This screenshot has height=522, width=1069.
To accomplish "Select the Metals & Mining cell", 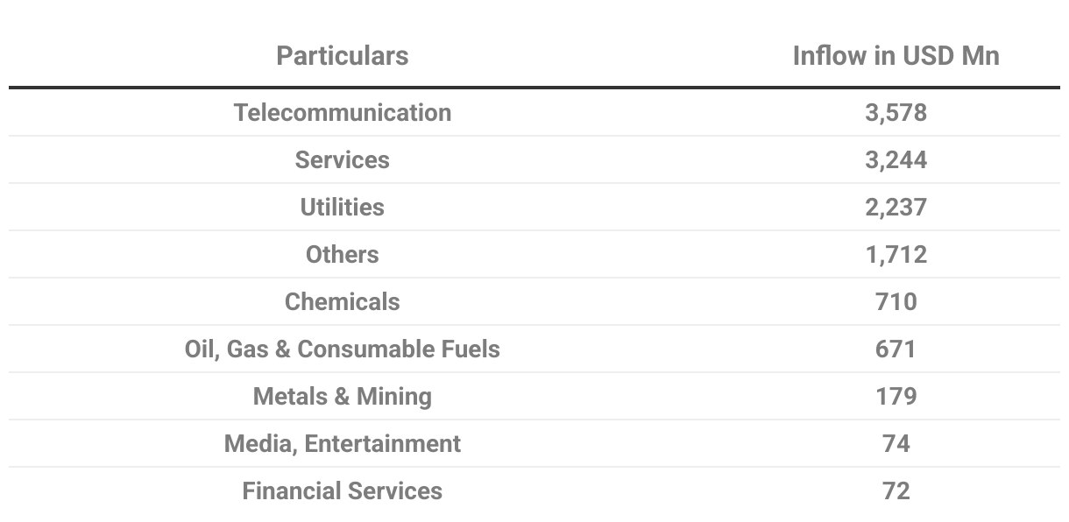I will coord(342,396).
